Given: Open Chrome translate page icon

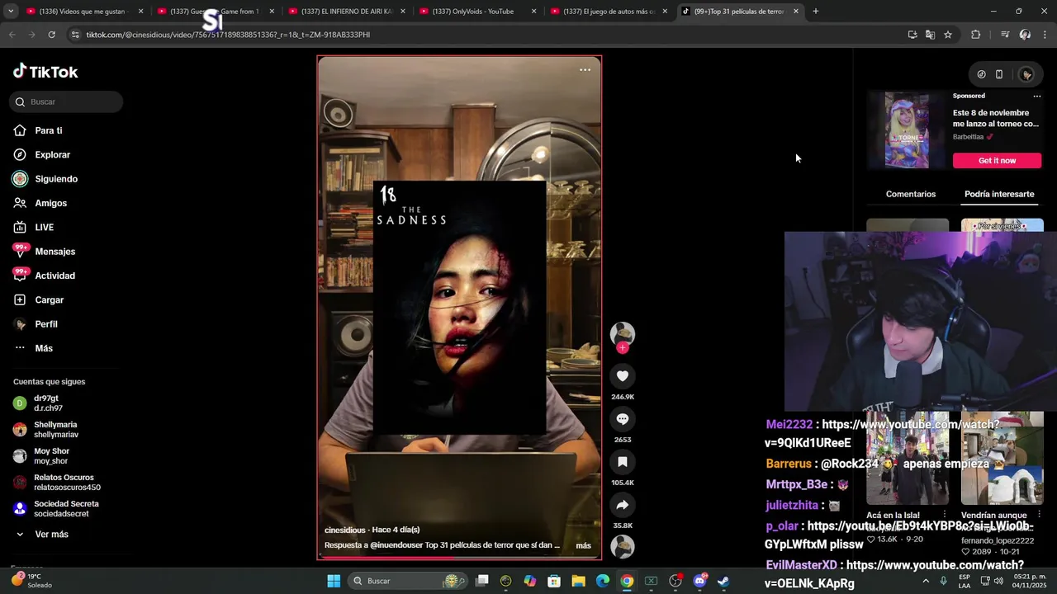Looking at the screenshot, I should 930,35.
